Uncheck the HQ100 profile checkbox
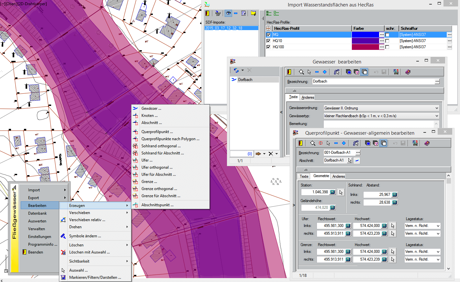The image size is (460, 282). click(268, 47)
